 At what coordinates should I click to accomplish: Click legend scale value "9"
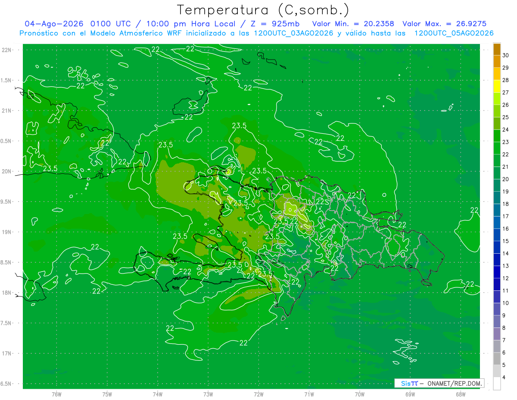point(504,315)
